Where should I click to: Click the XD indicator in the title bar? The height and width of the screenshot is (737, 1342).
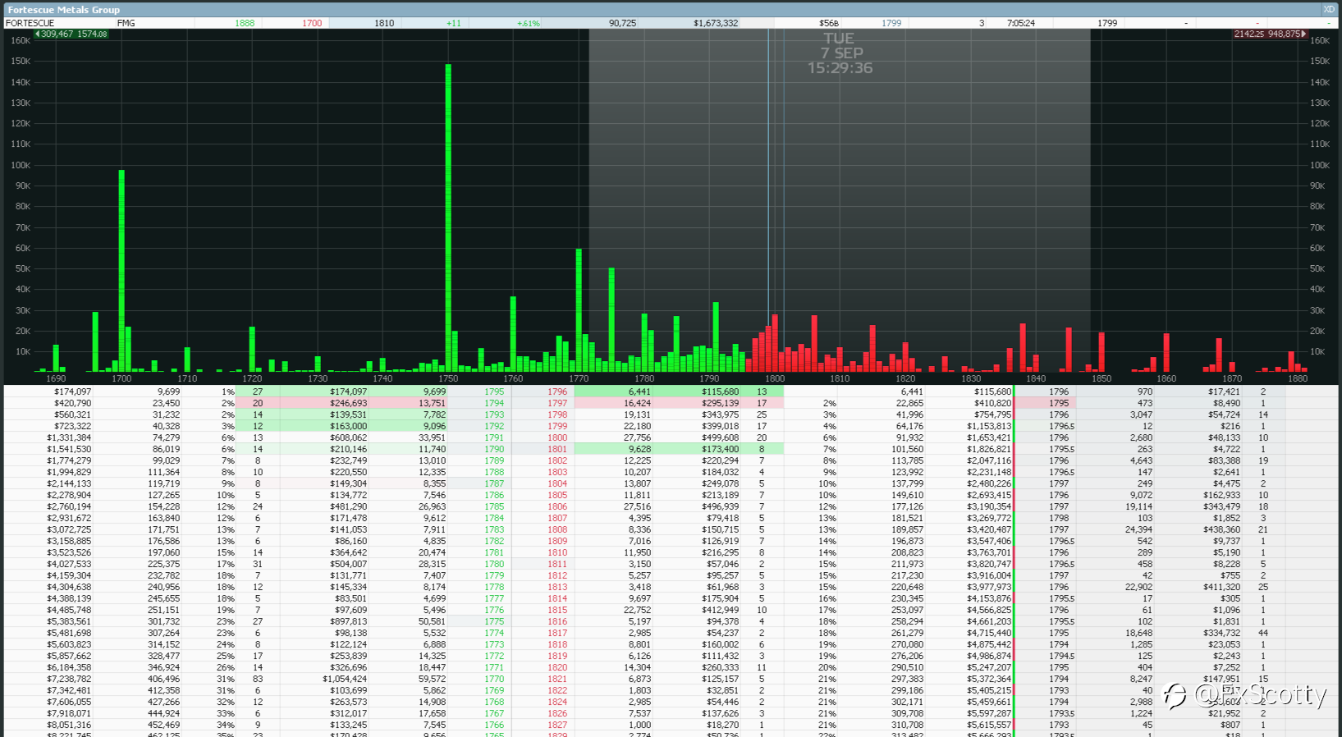[1329, 9]
